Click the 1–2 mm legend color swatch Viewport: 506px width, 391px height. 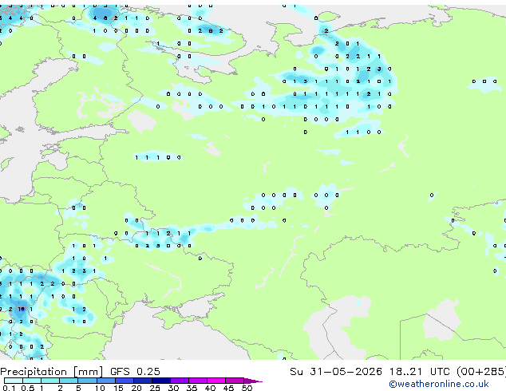tap(50, 381)
